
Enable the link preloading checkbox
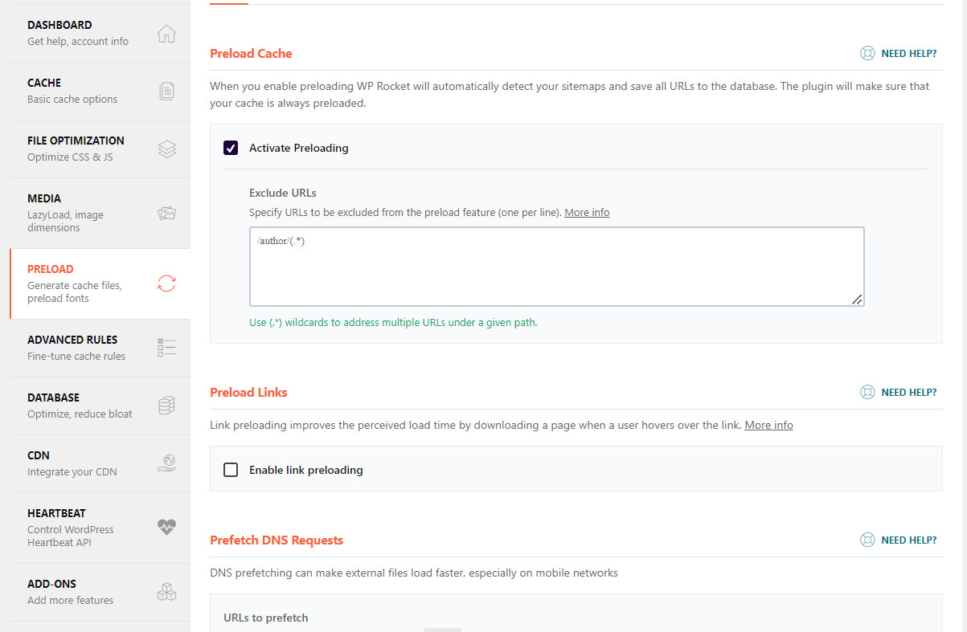[x=231, y=470]
